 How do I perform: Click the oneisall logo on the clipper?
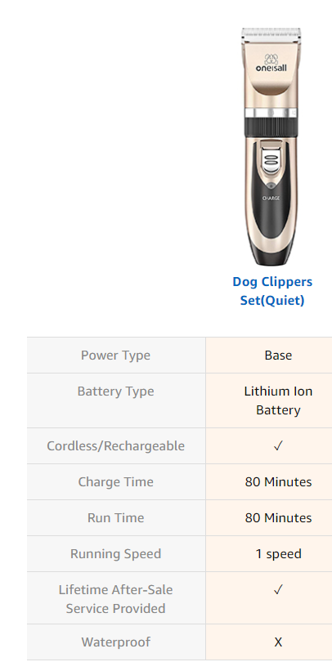coord(271,63)
